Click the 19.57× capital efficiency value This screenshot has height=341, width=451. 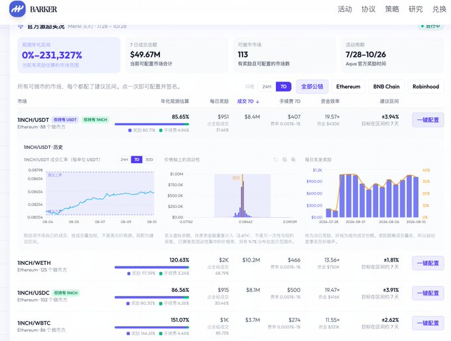point(332,117)
